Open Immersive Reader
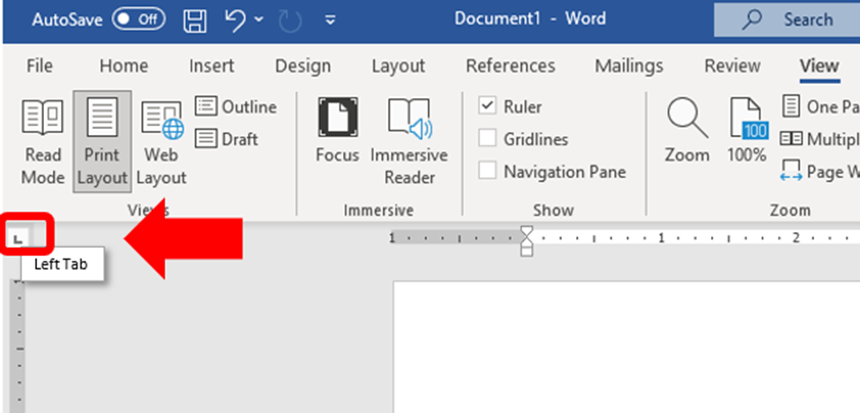Viewport: 860px width, 413px height. coord(409,141)
